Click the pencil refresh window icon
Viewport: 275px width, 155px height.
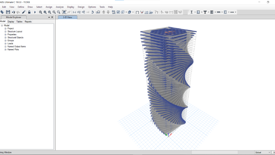click(x=24, y=12)
